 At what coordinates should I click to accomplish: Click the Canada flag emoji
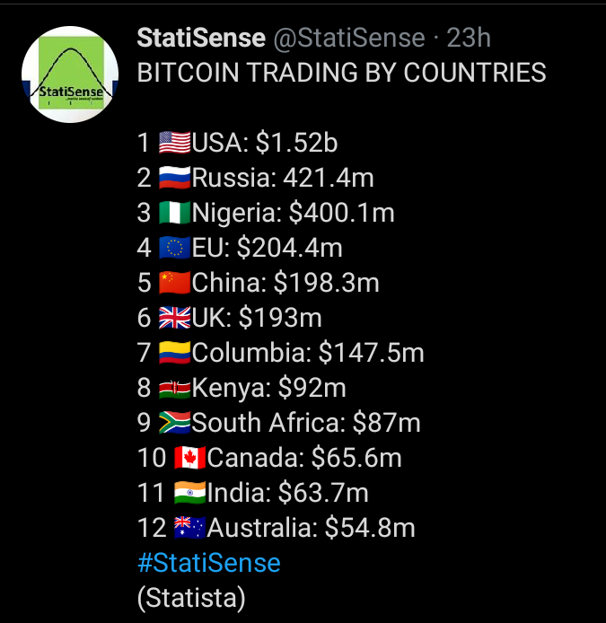click(190, 457)
